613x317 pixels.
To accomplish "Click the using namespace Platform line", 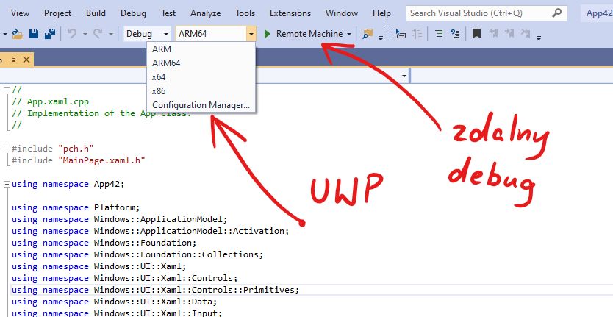I will coord(76,207).
